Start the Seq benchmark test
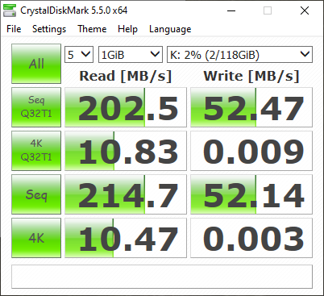This screenshot has height=296, width=324. click(36, 194)
